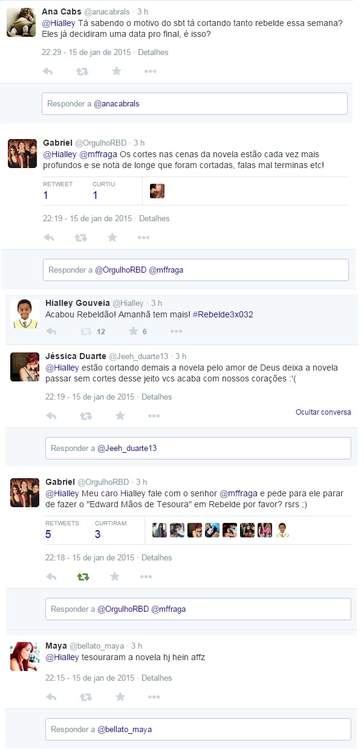Open Ana Cabs' profile avatar
The image size is (364, 749).
tap(21, 22)
